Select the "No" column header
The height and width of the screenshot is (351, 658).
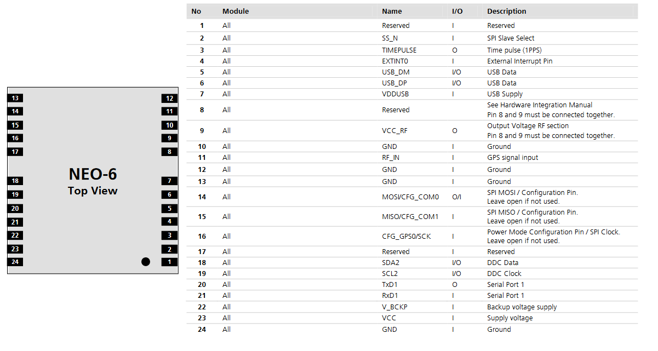click(196, 11)
